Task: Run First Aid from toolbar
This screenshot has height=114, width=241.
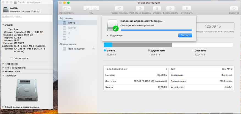Action: click(x=119, y=8)
